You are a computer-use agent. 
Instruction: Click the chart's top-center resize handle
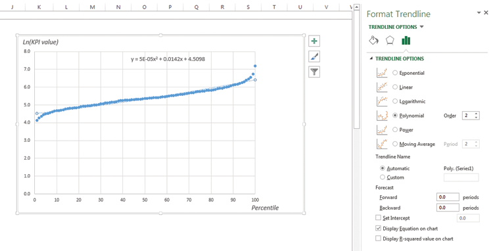[160, 35]
